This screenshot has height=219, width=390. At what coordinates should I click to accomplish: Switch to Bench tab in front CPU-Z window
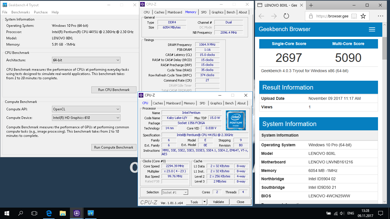click(230, 103)
